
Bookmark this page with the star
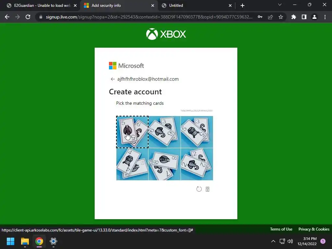click(281, 17)
